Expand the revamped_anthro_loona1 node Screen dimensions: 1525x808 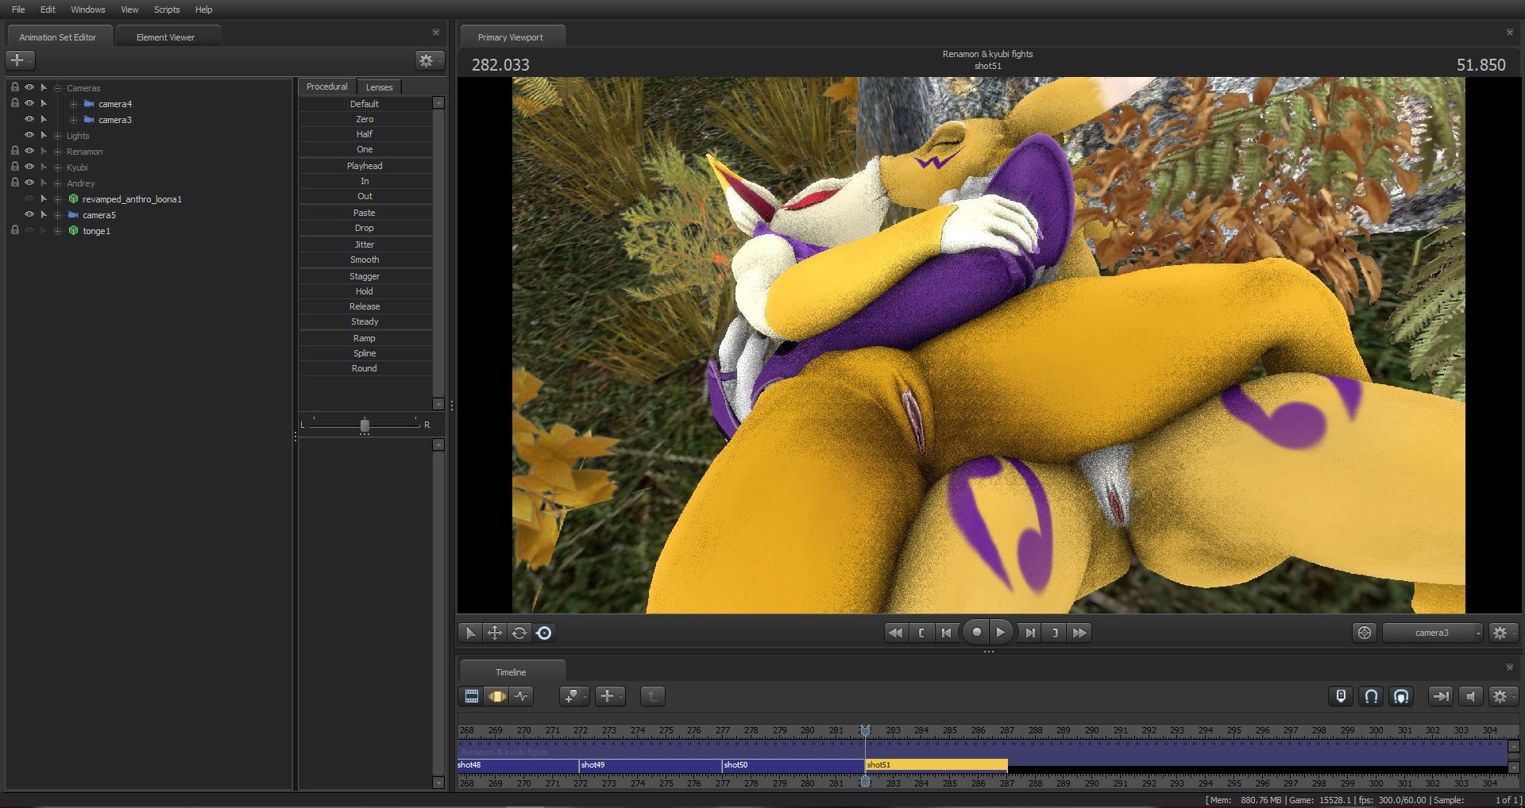pos(58,199)
